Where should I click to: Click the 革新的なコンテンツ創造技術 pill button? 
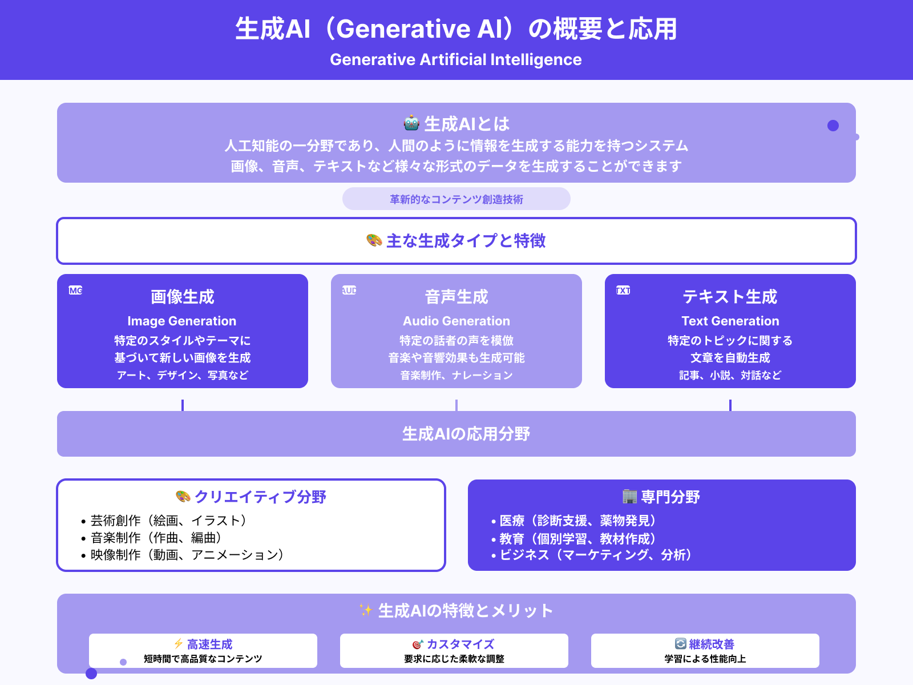click(456, 199)
